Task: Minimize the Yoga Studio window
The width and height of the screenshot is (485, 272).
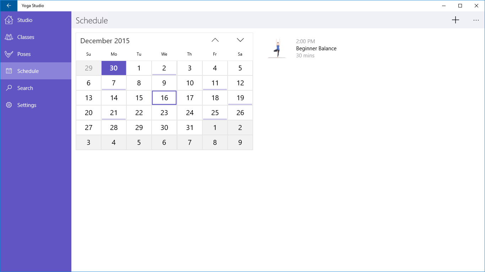Action: click(444, 6)
